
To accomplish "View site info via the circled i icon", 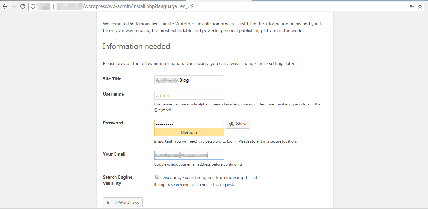I will click(x=33, y=6).
